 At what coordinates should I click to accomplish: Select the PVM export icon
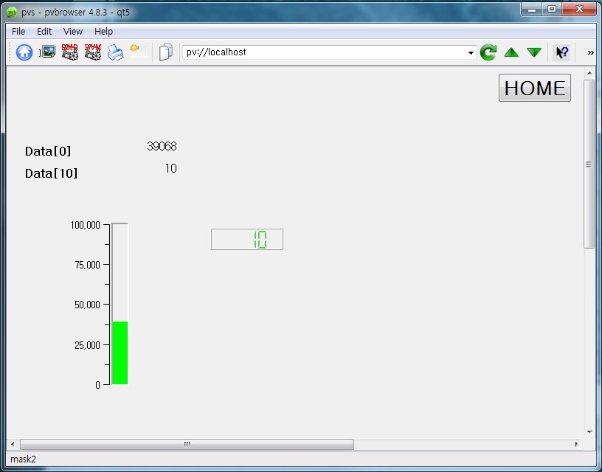coord(91,52)
